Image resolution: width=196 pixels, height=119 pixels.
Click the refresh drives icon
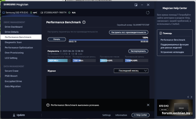click(x=148, y=13)
